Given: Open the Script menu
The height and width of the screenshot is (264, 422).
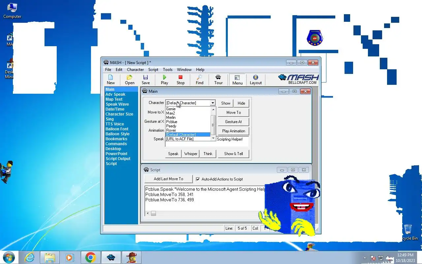Looking at the screenshot, I should coord(153,70).
